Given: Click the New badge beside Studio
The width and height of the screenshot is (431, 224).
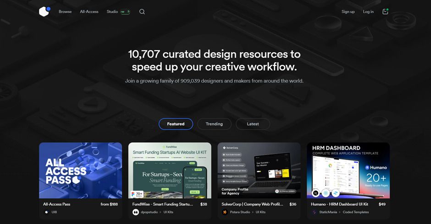Looking at the screenshot, I should (125, 11).
